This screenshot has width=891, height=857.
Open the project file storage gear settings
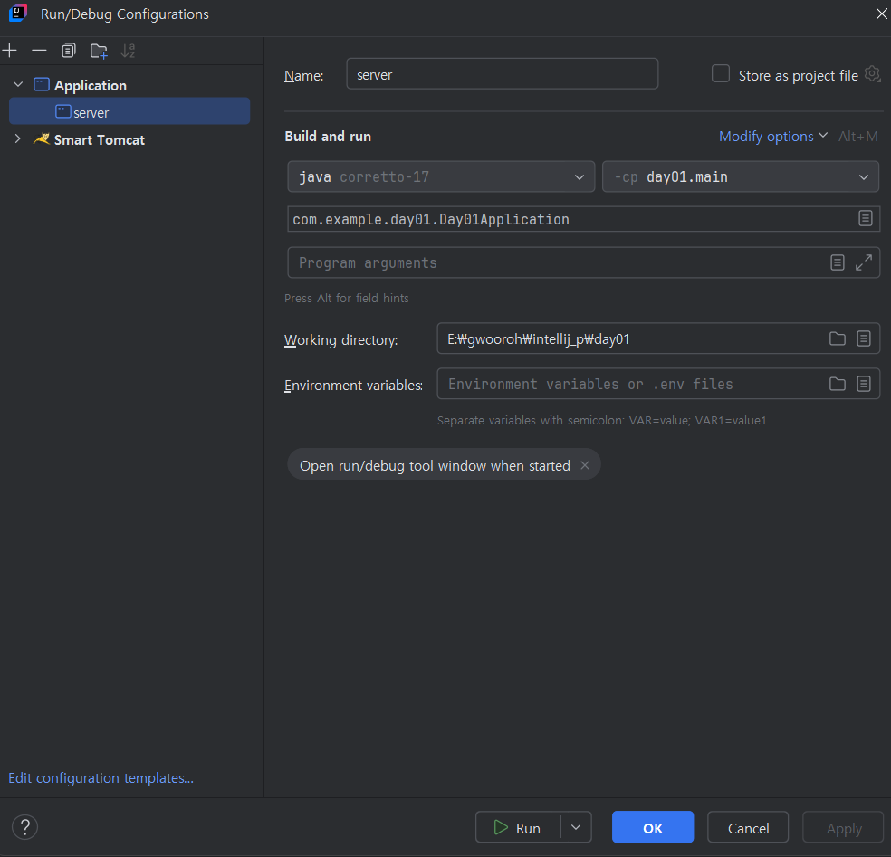coord(872,74)
